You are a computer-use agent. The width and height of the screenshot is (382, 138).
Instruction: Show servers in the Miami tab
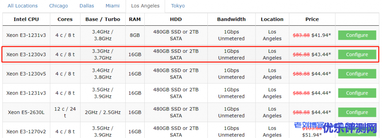click(113, 6)
